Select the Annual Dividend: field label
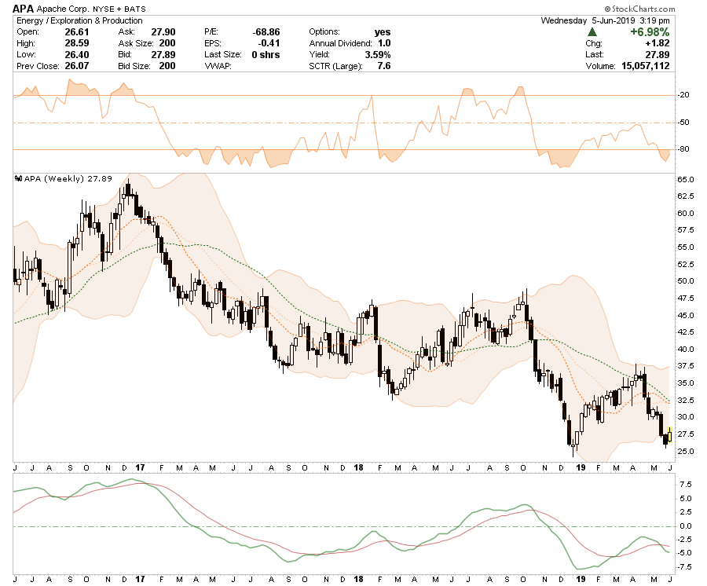The image size is (707, 586). pos(340,43)
